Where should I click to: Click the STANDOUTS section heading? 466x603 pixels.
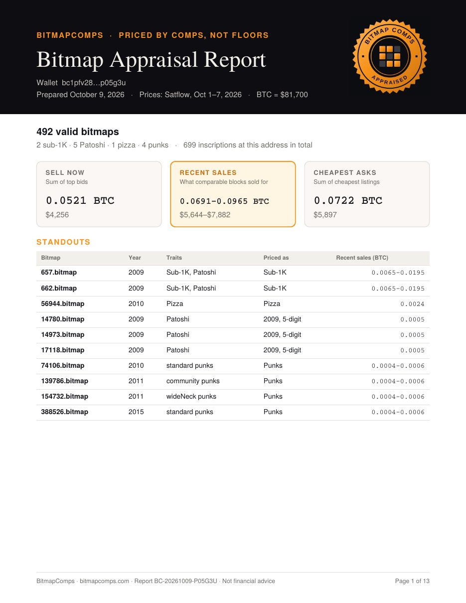pos(63,242)
